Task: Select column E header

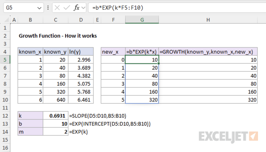Action: point(97,20)
